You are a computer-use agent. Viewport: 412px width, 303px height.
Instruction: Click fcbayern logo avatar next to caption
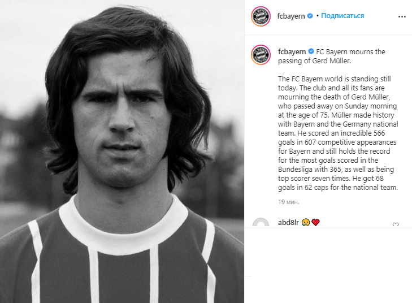coord(261,54)
